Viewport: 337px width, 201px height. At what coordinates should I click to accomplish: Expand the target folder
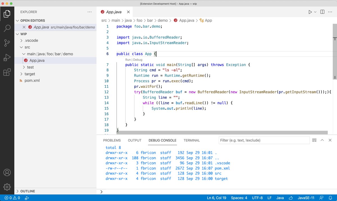click(x=22, y=74)
